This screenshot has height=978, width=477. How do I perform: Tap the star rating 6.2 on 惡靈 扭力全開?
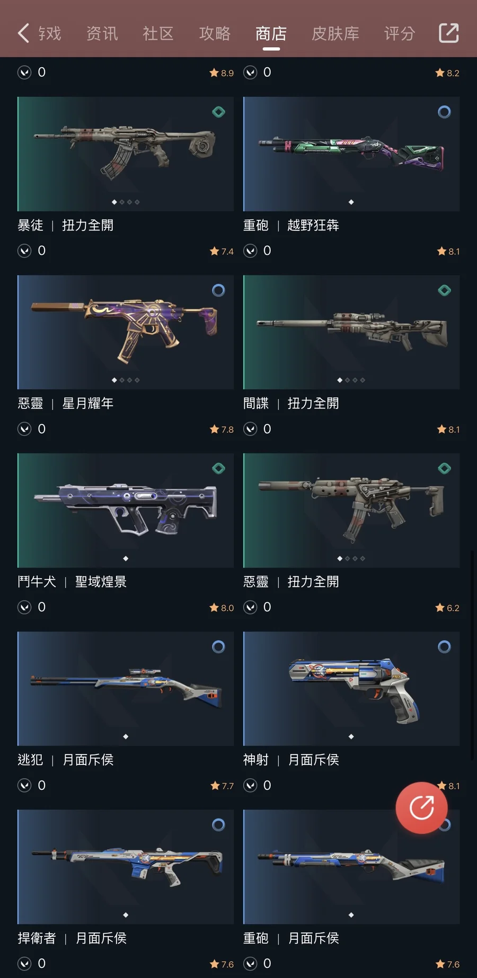coord(447,608)
